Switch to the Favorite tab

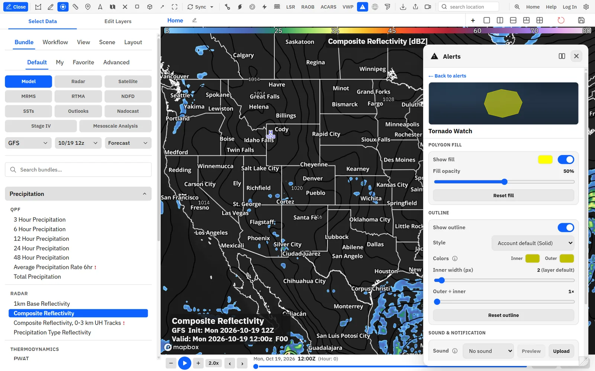tap(83, 62)
